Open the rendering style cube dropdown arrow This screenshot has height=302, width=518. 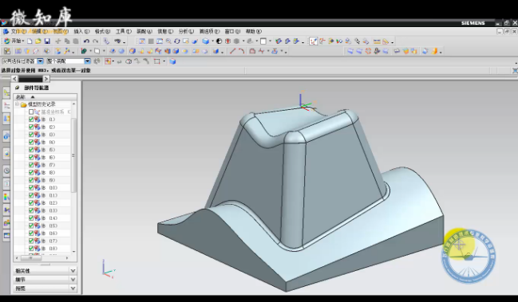pyautogui.click(x=212, y=41)
